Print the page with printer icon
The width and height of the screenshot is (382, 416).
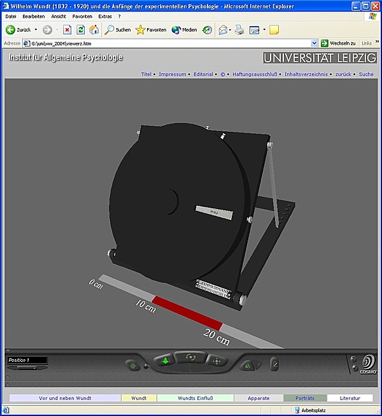click(239, 30)
